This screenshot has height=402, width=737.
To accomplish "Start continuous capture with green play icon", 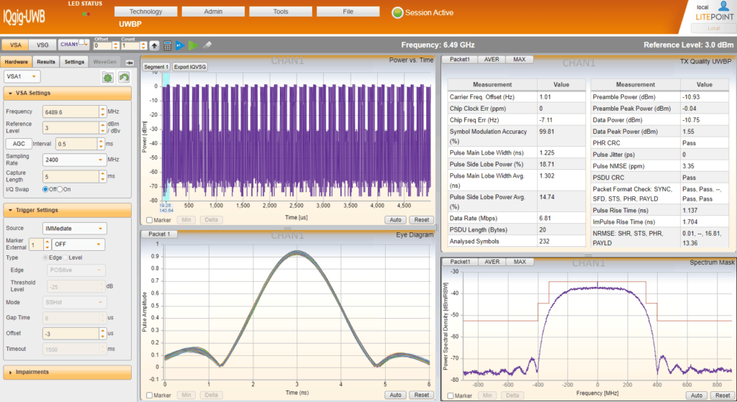I will tap(193, 45).
